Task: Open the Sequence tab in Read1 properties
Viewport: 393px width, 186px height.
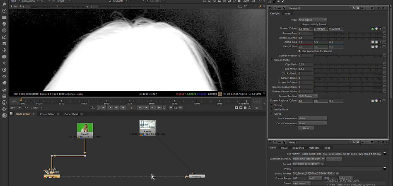Action: (298, 147)
